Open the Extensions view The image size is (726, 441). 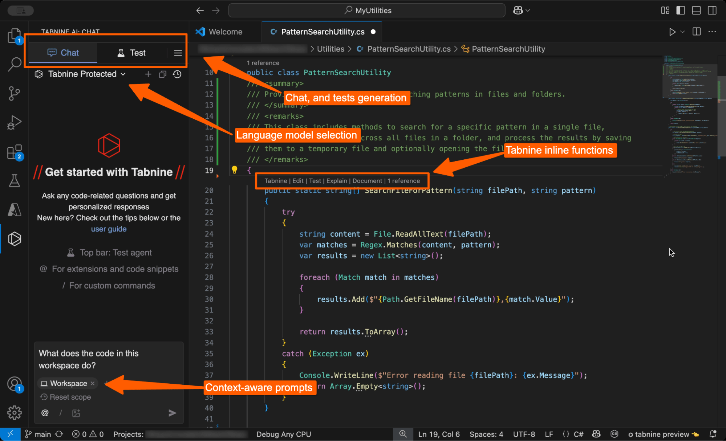[x=14, y=152]
